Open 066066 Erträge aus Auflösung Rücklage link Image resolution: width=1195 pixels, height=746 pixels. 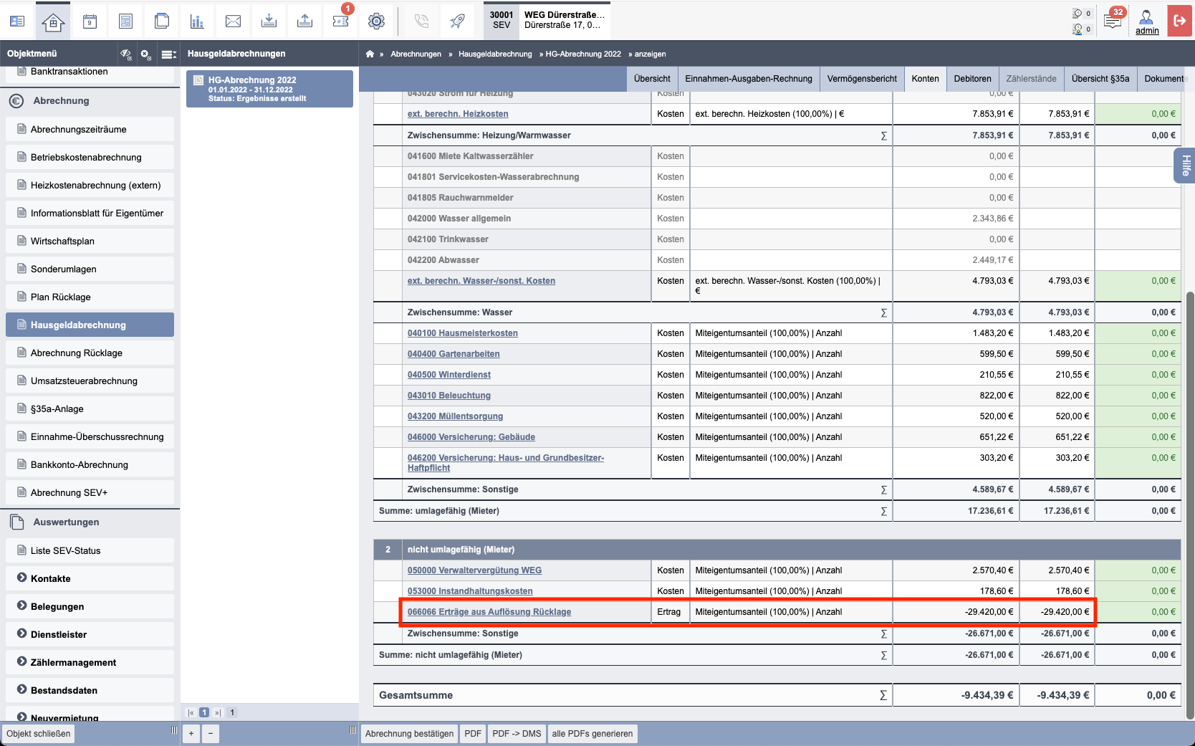489,612
